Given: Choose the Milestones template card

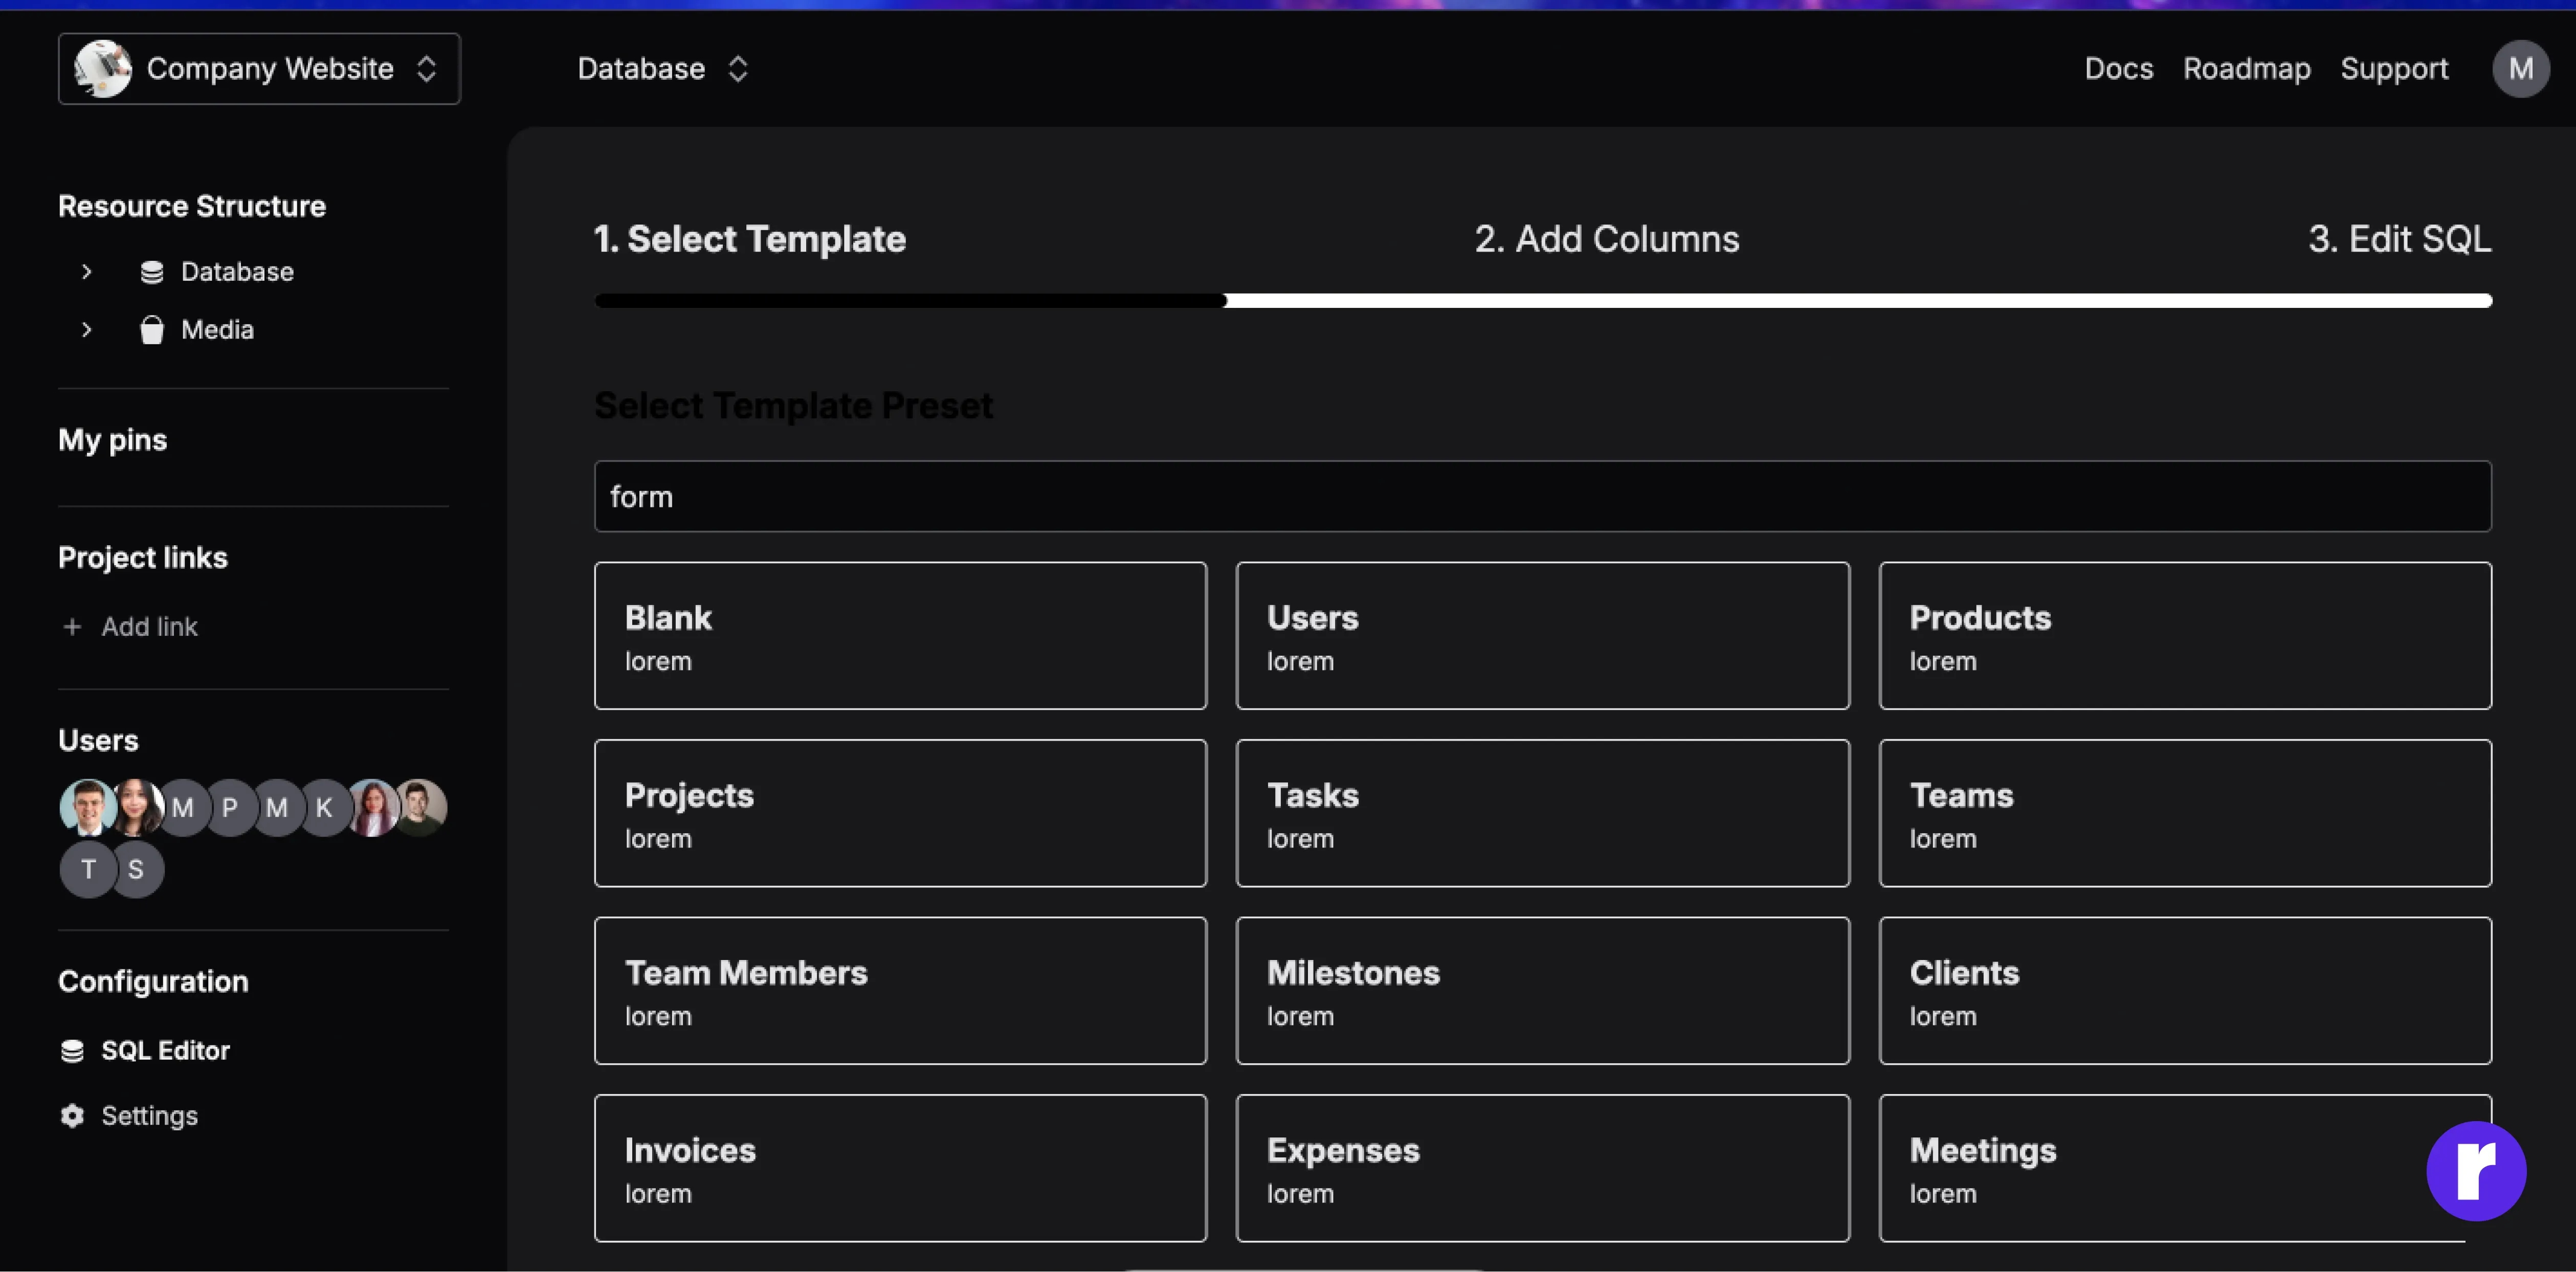Looking at the screenshot, I should 1542,990.
